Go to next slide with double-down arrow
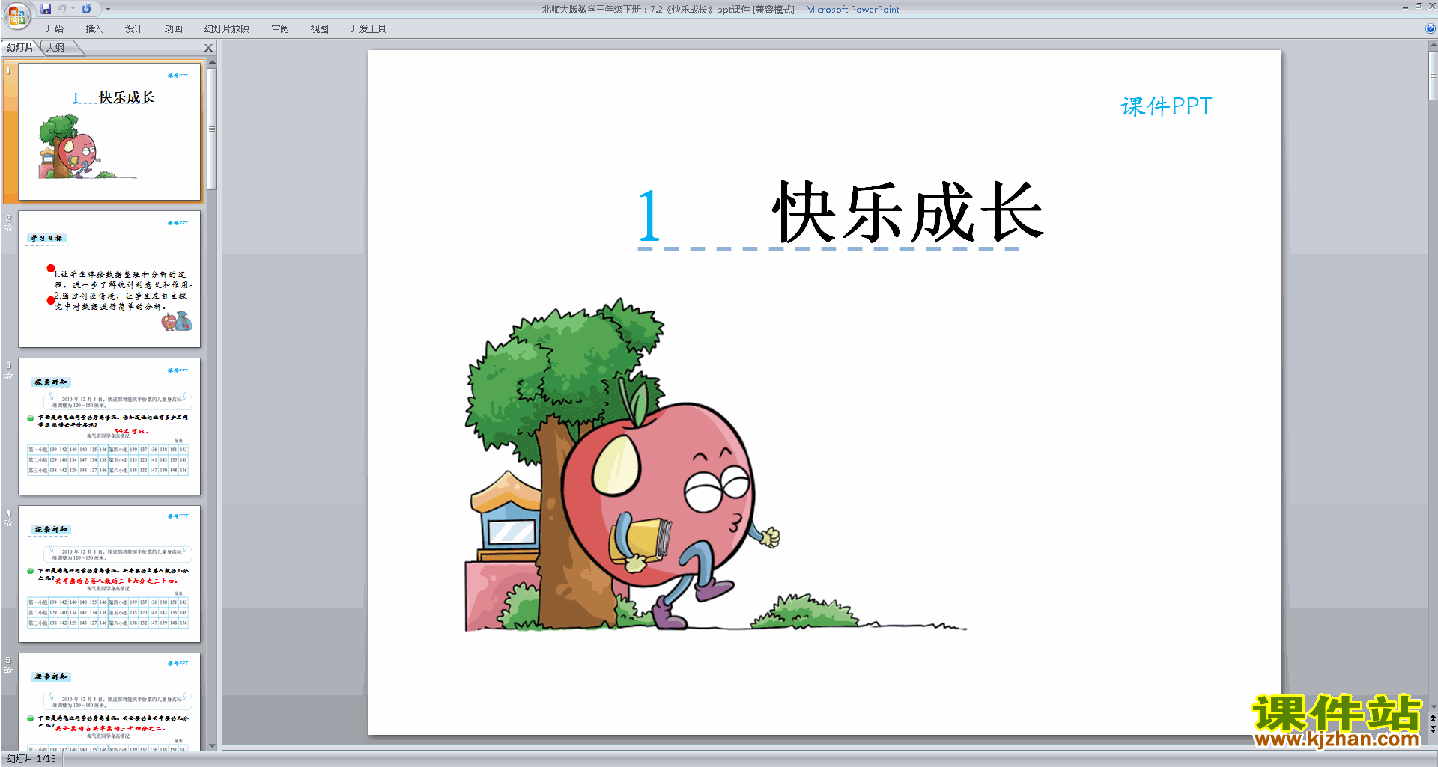The height and width of the screenshot is (767, 1438). coord(1433,729)
